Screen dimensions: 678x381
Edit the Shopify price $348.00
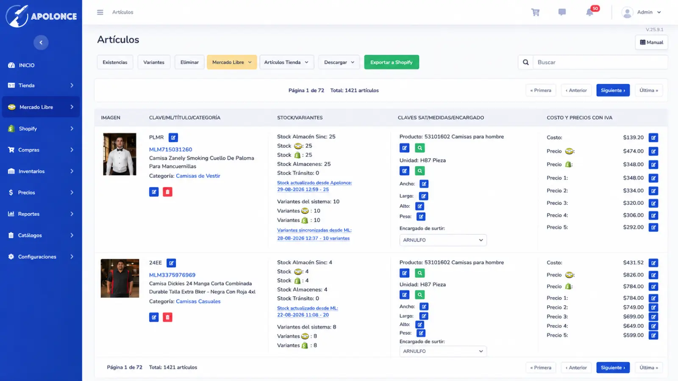(x=653, y=165)
